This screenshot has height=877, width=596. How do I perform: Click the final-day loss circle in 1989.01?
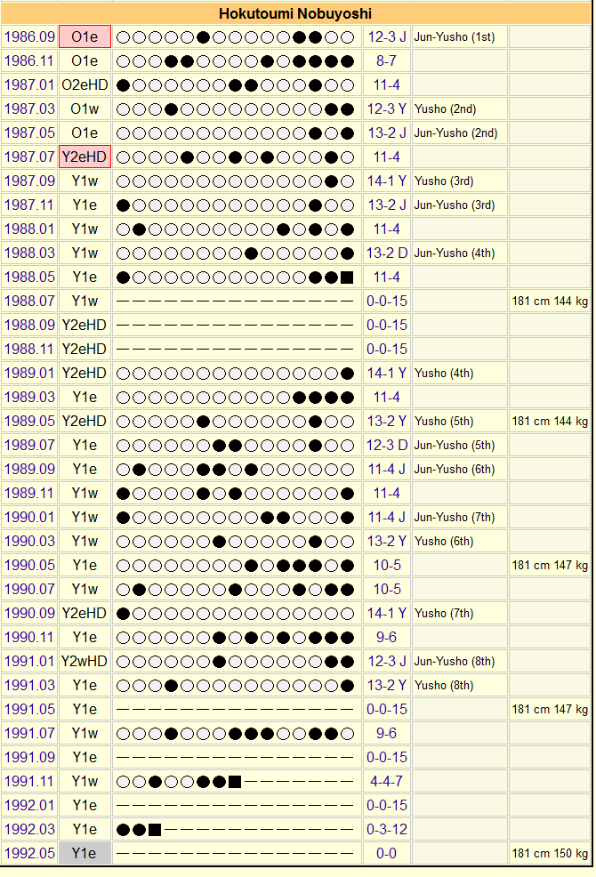(x=348, y=374)
